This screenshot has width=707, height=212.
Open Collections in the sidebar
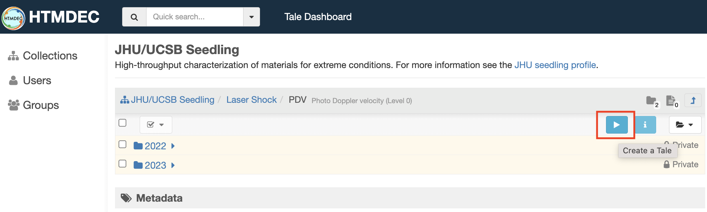tap(50, 56)
